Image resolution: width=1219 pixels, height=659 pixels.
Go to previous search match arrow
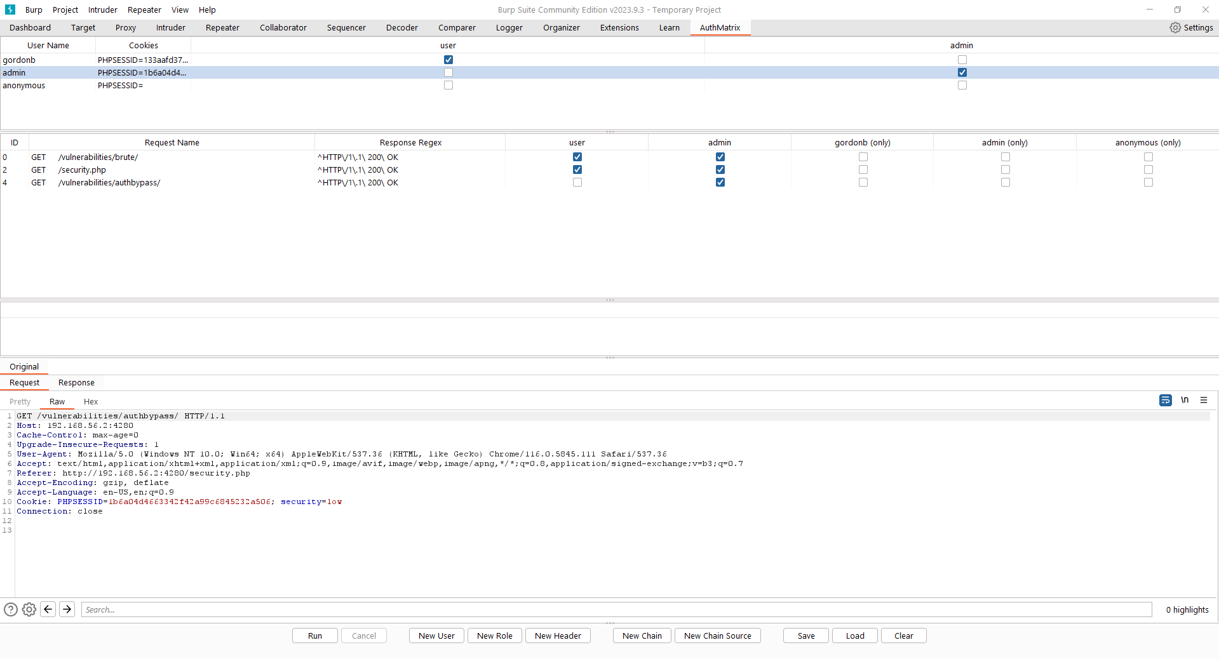pos(48,609)
